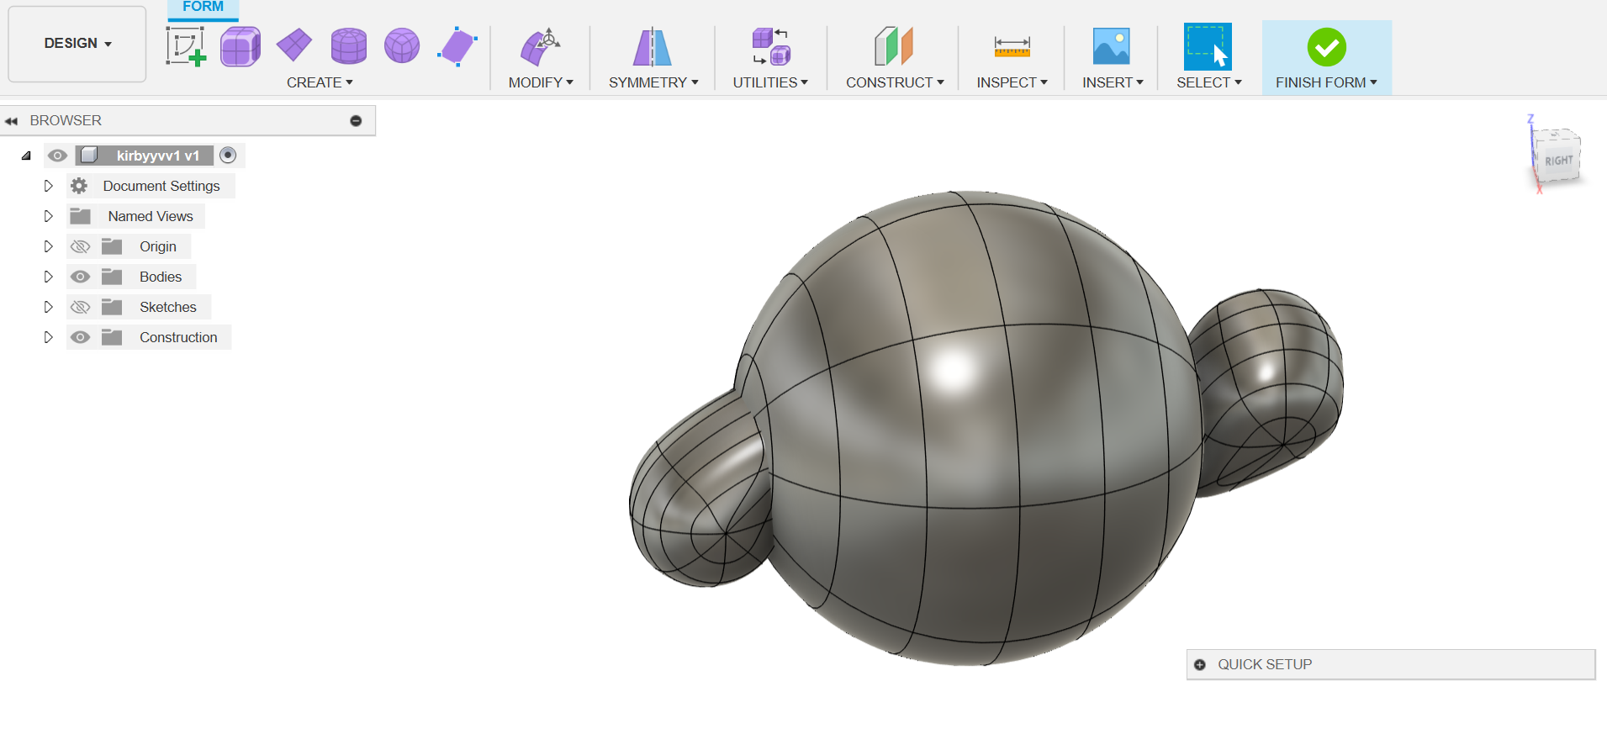The image size is (1607, 755).
Task: Click the Insert image icon
Action: coord(1111,46)
